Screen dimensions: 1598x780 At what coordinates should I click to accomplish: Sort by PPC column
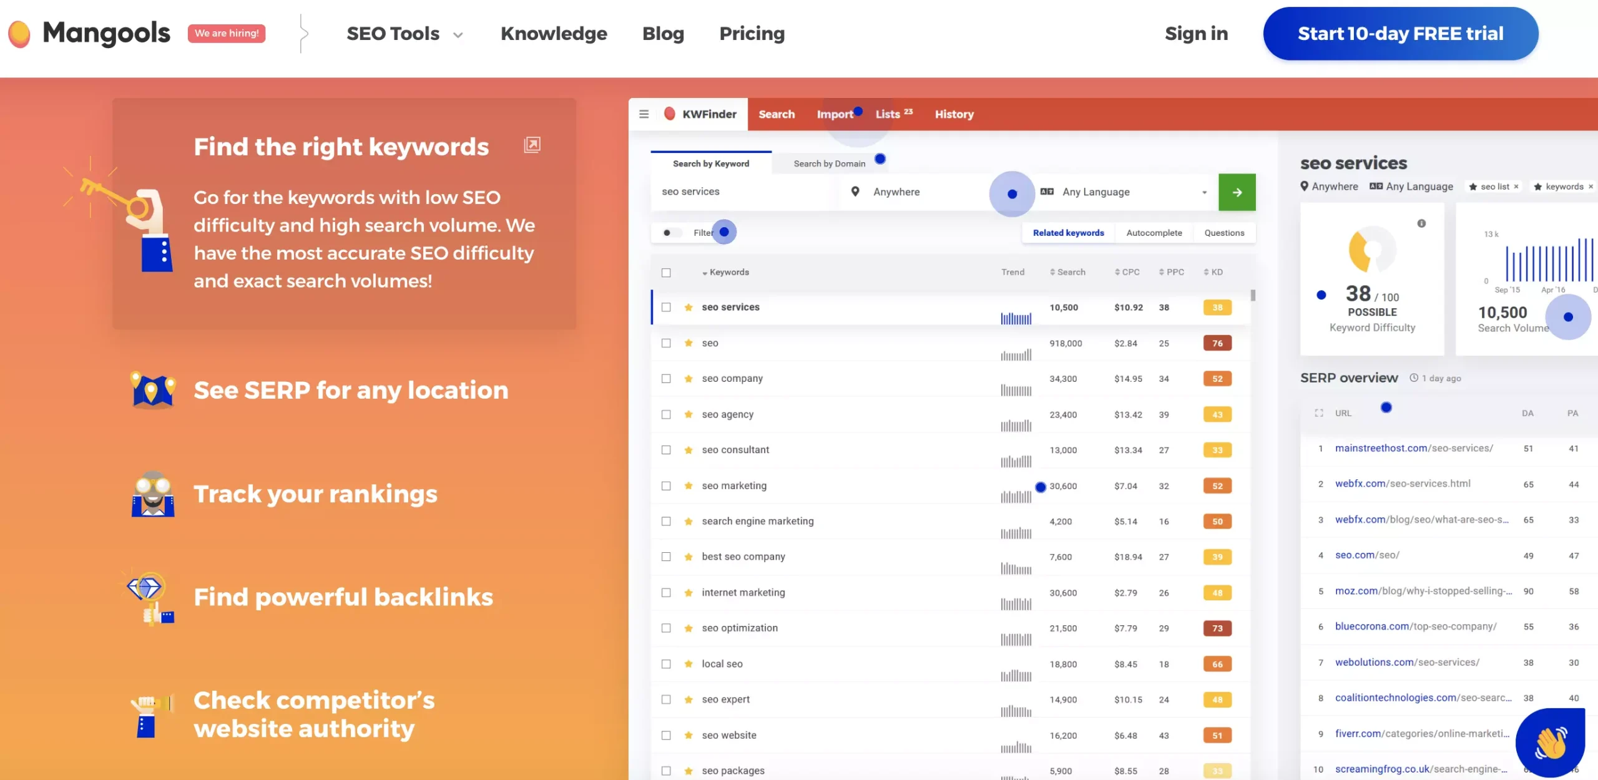coord(1171,272)
